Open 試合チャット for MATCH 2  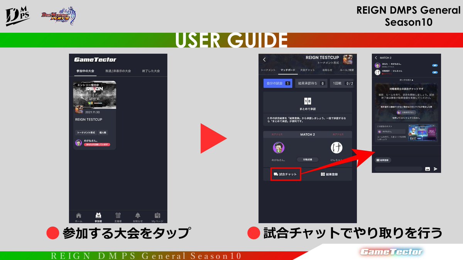[286, 174]
